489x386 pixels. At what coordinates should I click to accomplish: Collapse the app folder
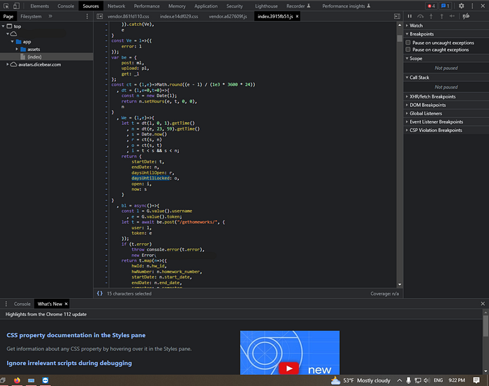(12, 41)
